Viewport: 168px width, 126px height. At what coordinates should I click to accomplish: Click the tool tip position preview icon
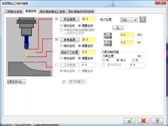[x=143, y=19]
